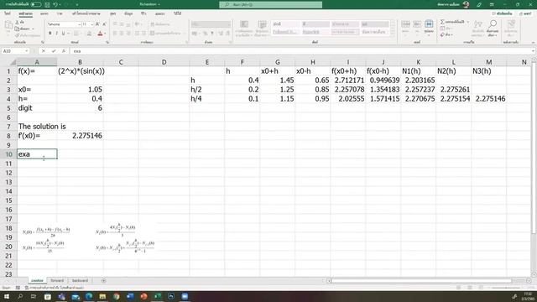Open the Data ribbon tab
Screen dimensions: 537x302
point(128,13)
